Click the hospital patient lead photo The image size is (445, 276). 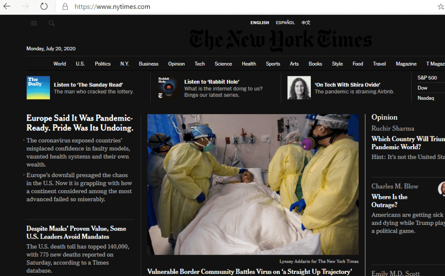253,184
